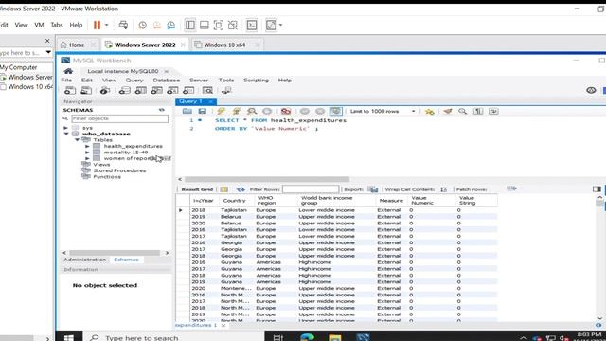The height and width of the screenshot is (341, 606).
Task: Open the VMware stretch guest dropdown arrow
Action: point(280,26)
